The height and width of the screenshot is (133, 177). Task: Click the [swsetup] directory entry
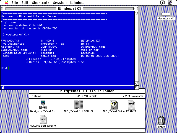coord(88,53)
